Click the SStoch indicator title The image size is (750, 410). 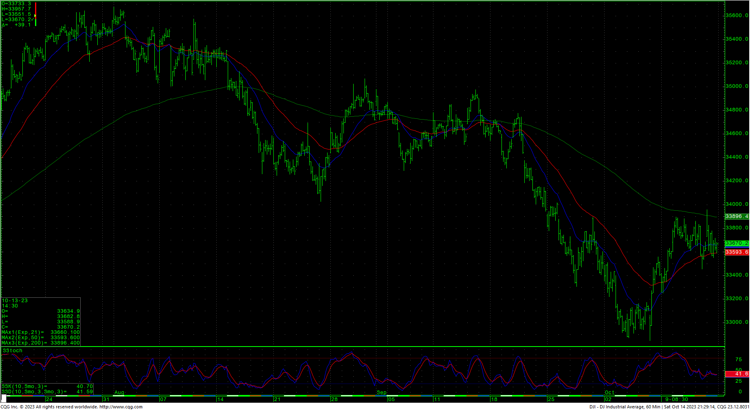[x=13, y=351]
